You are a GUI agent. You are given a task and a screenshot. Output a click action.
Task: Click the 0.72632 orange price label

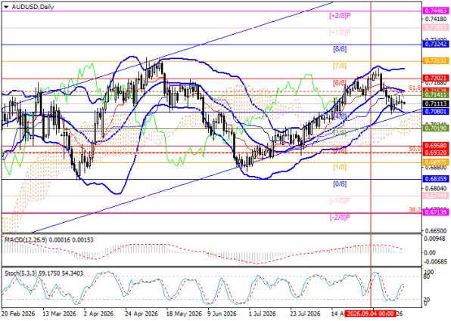435,61
